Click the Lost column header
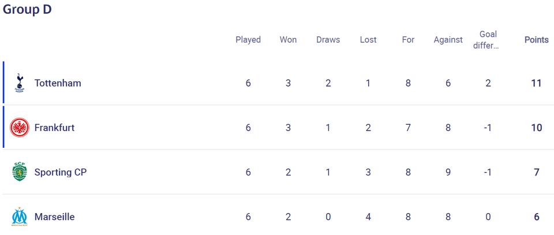The image size is (554, 235). tap(368, 40)
